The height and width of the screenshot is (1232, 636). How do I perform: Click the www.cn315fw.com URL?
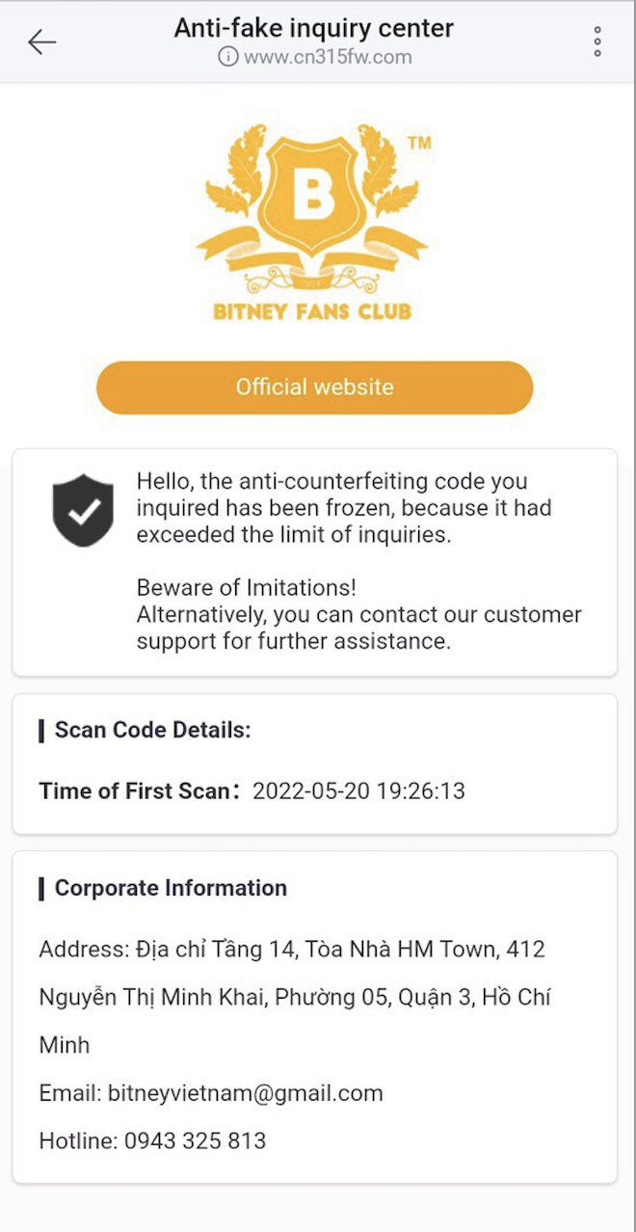tap(328, 57)
